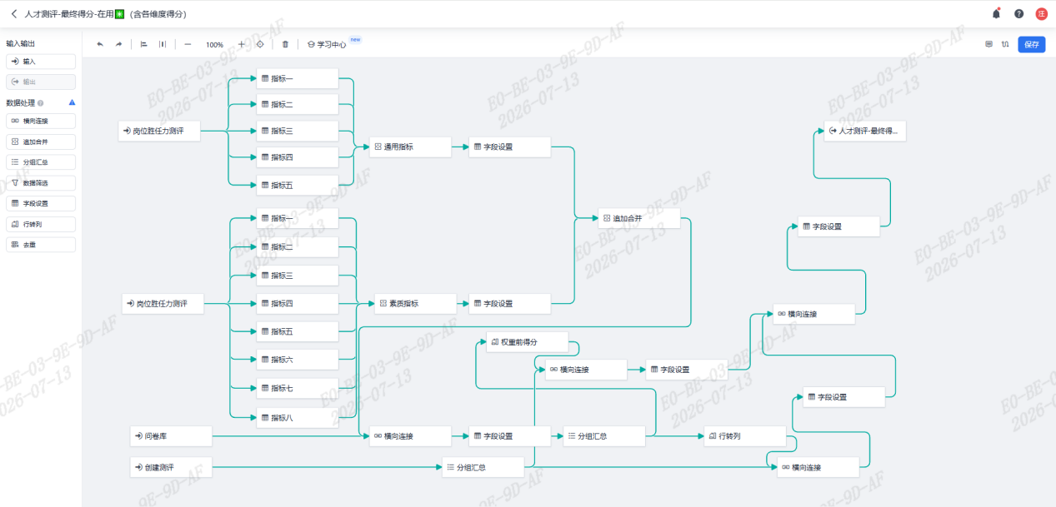Select the 通用指标 merge node
Image resolution: width=1056 pixels, height=507 pixels.
(x=410, y=147)
